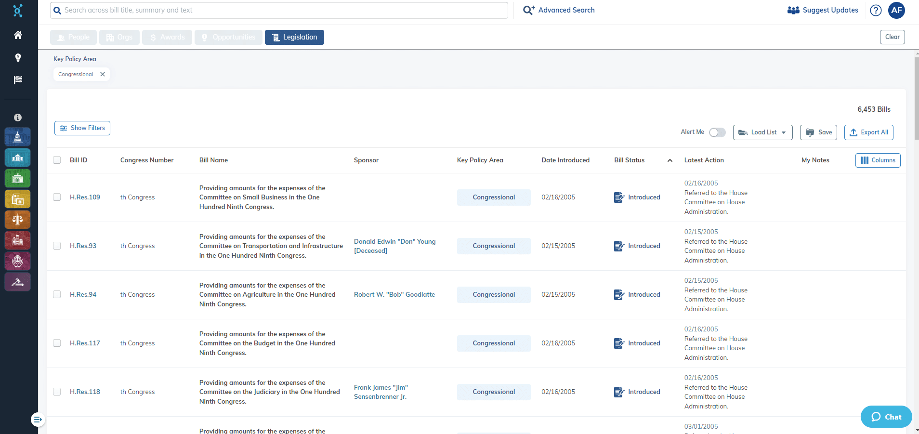Expand Show Filters panel

pyautogui.click(x=82, y=128)
